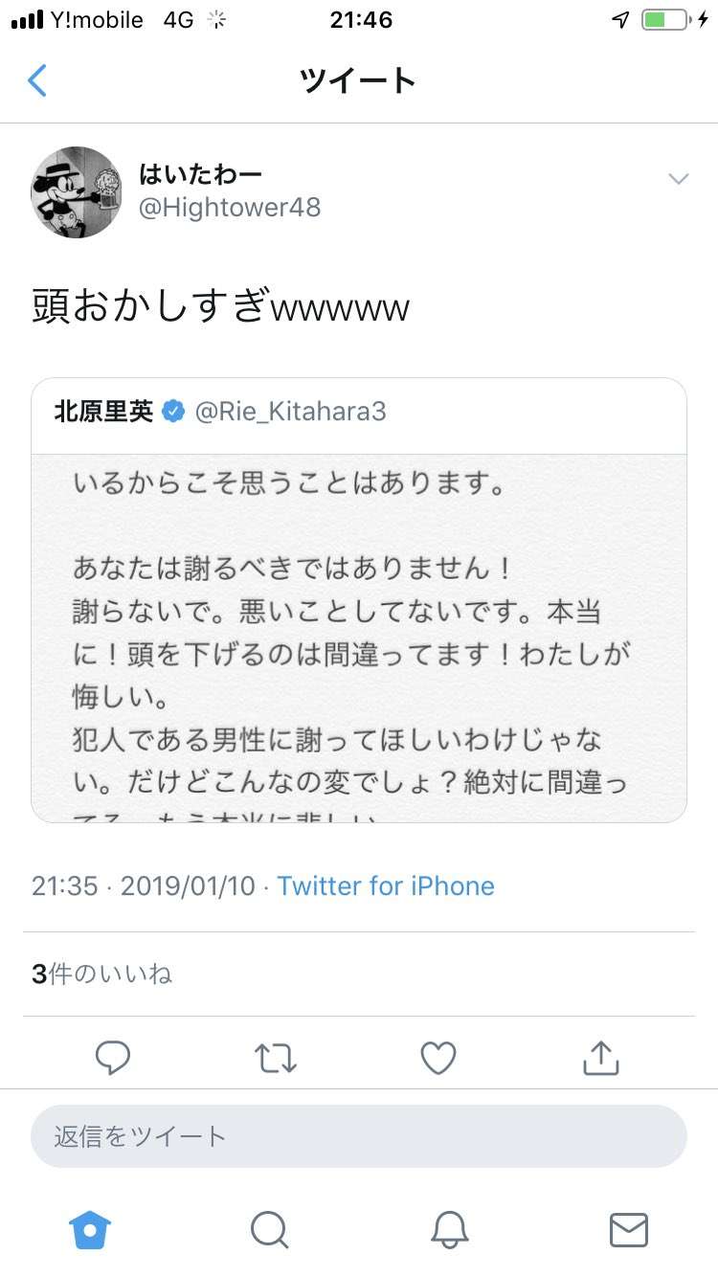Retweet this tweet via retweet icon
The height and width of the screenshot is (1277, 718).
tap(276, 1058)
